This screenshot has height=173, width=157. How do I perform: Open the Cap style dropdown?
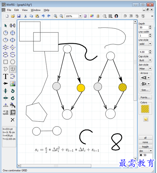pos(150,60)
